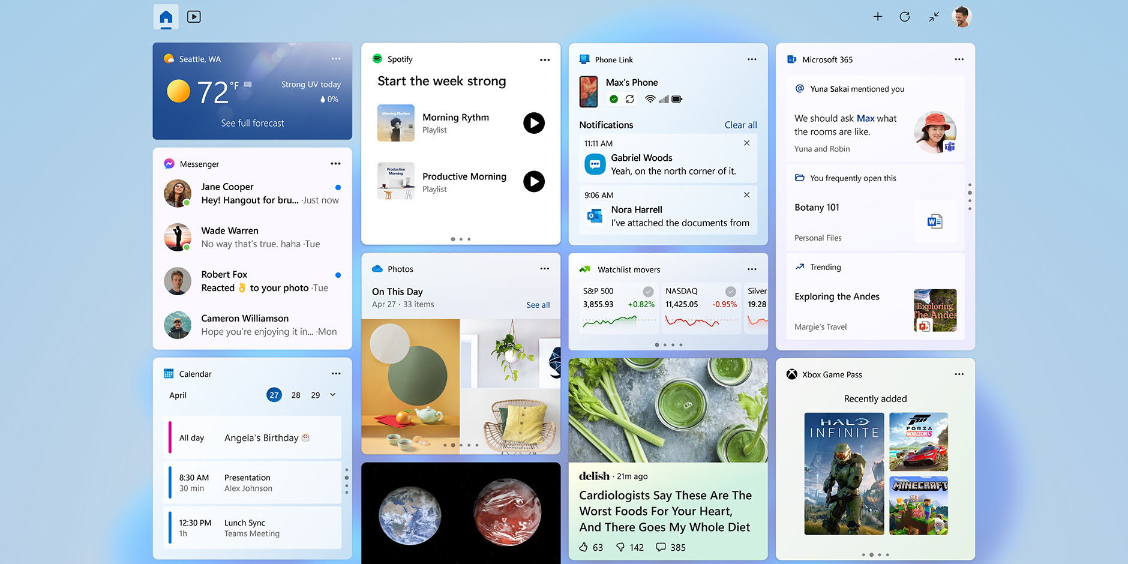Open Angela's Birthday event

pos(253,437)
